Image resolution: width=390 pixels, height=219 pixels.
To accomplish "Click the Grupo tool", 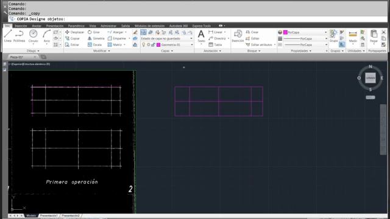I will pos(333,36).
